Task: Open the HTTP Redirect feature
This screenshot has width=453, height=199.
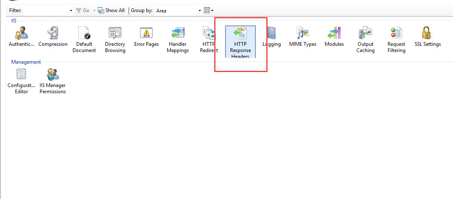Action: tap(208, 34)
